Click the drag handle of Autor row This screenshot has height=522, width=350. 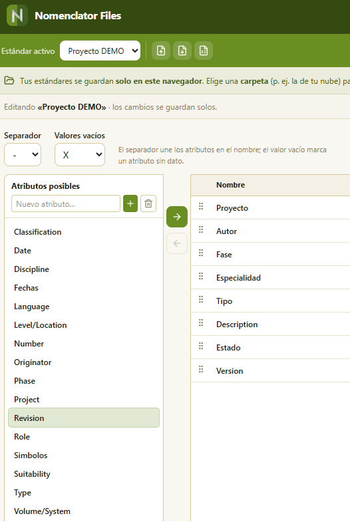pyautogui.click(x=201, y=229)
